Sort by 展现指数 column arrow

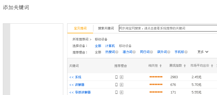[x=185, y=66]
